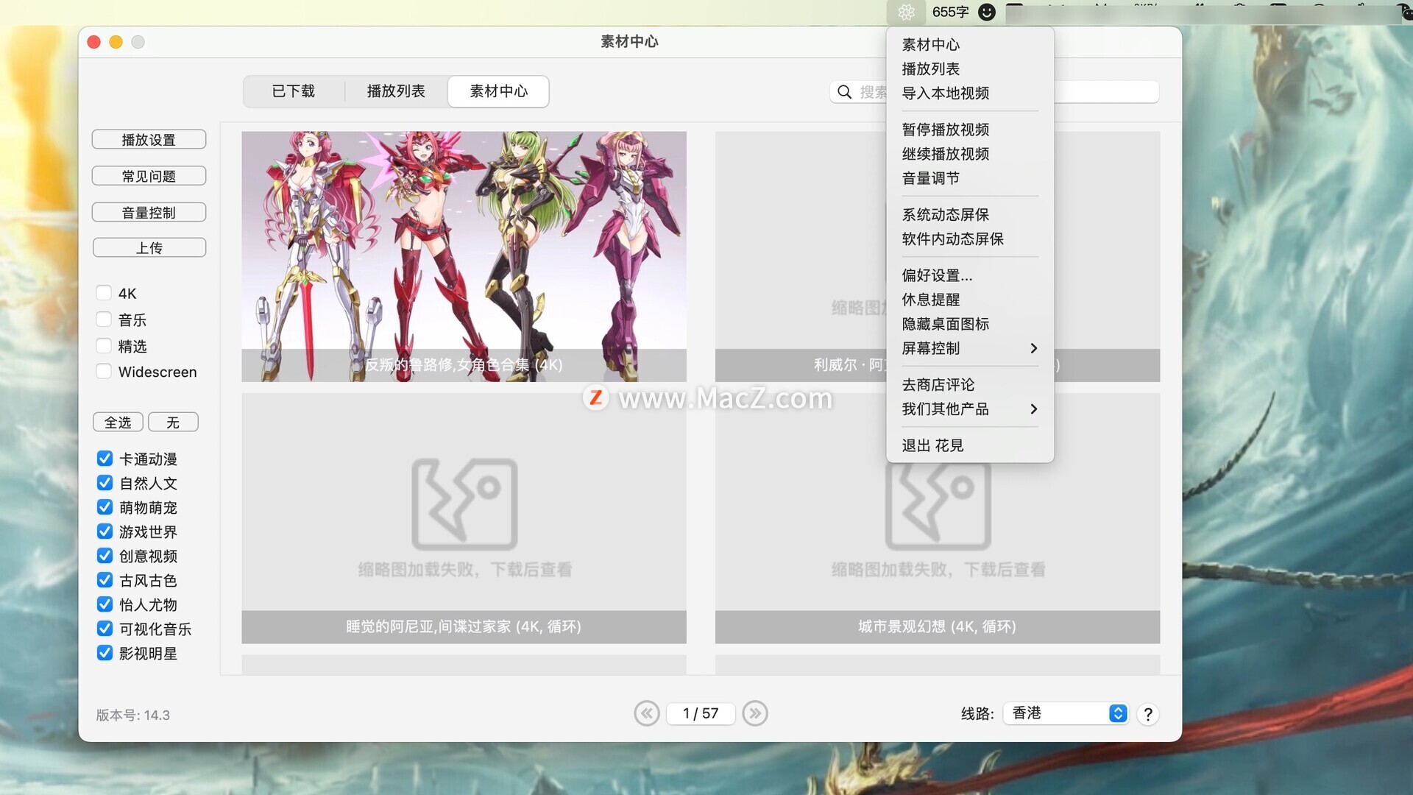This screenshot has width=1413, height=795.
Task: Go to the next page arrow
Action: tap(755, 713)
